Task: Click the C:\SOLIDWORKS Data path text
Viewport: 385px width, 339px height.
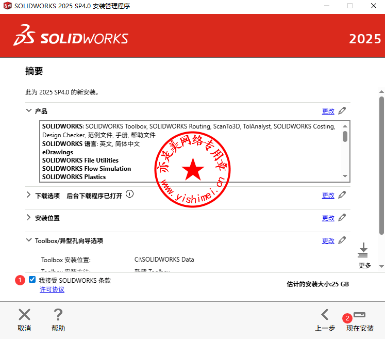Action: tap(164, 260)
